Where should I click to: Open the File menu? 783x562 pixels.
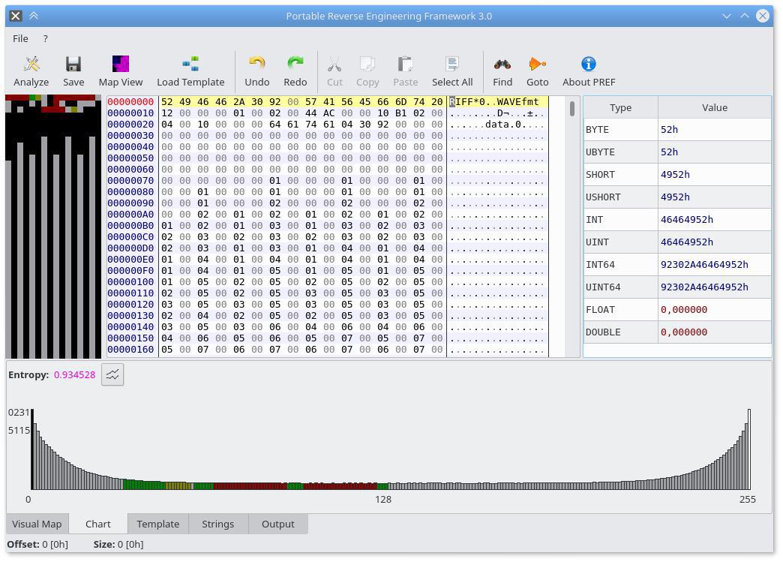click(20, 38)
